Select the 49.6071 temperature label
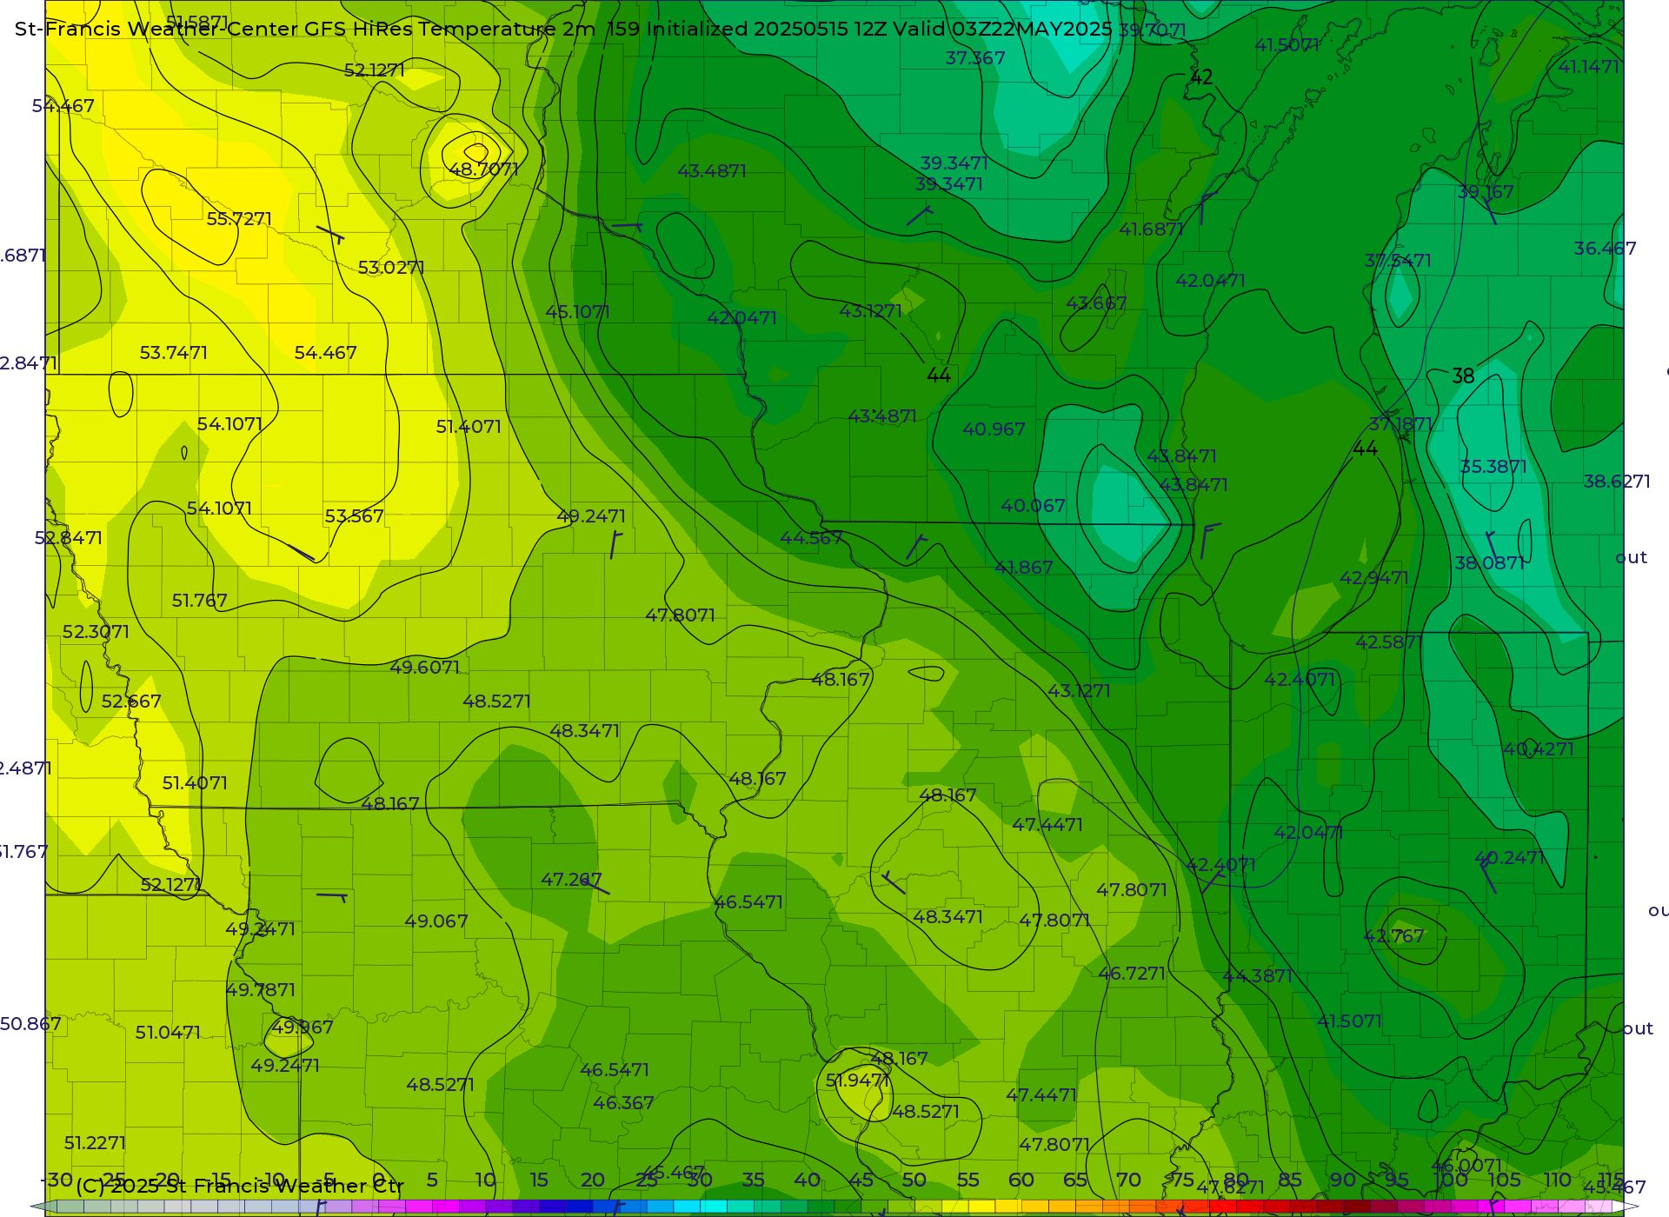1669x1217 pixels. tap(424, 668)
